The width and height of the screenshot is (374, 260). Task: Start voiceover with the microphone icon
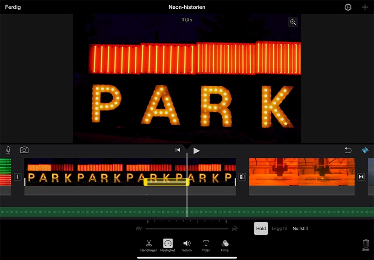coord(8,150)
